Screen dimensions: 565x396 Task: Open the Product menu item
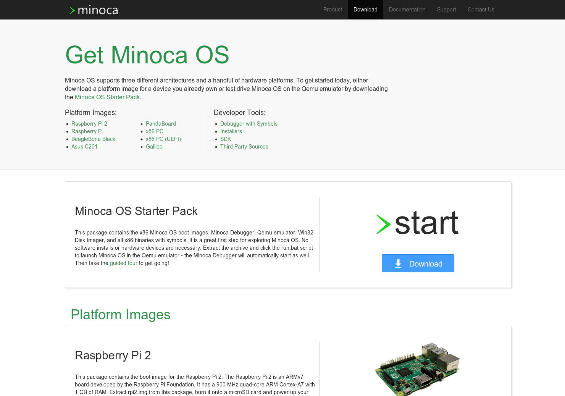(332, 10)
